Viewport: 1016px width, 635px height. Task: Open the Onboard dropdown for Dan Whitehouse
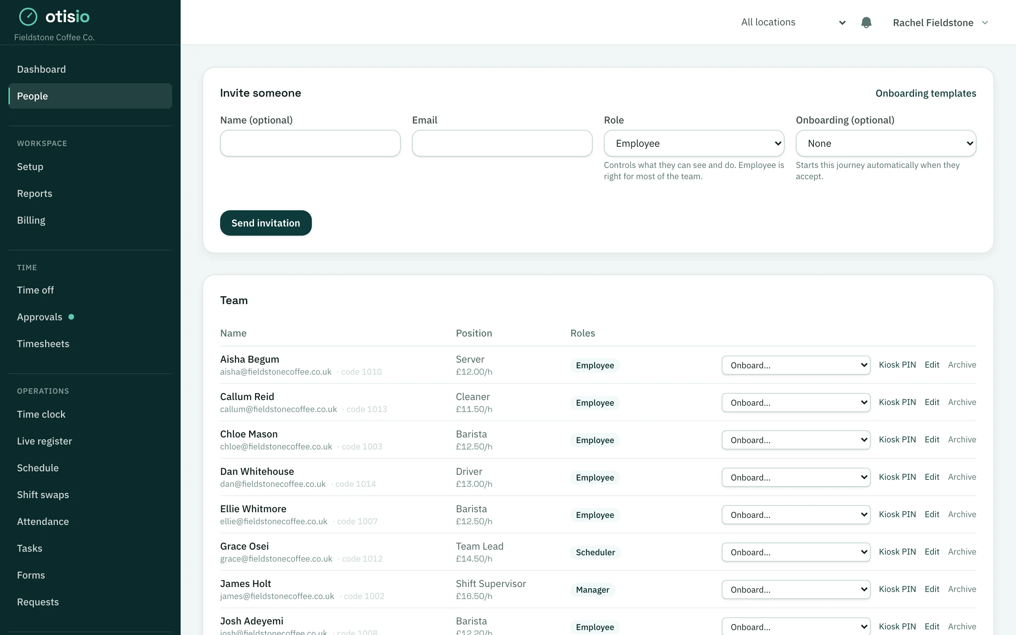tap(796, 477)
